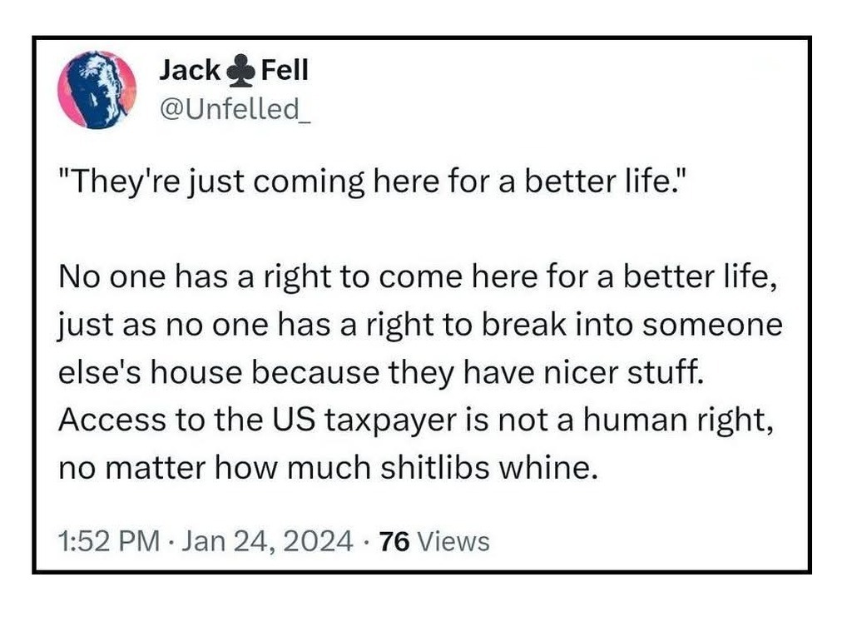The height and width of the screenshot is (617, 852).
Task: Click the "Views" label
Action: [x=452, y=542]
